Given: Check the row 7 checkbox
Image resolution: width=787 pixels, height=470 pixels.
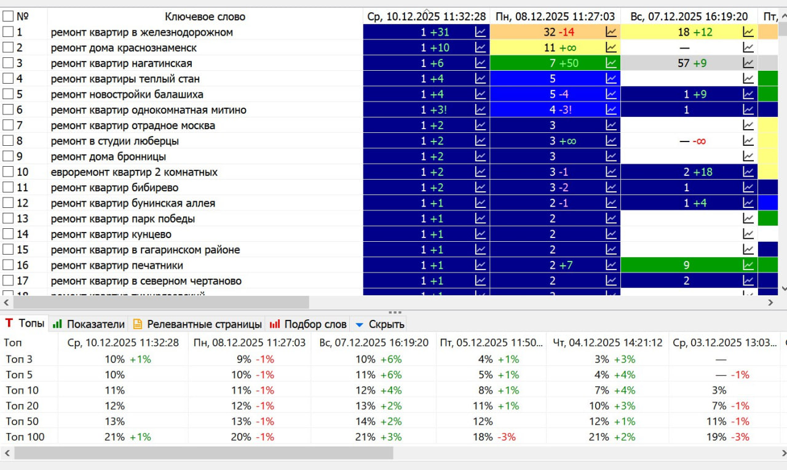Looking at the screenshot, I should pos(8,125).
